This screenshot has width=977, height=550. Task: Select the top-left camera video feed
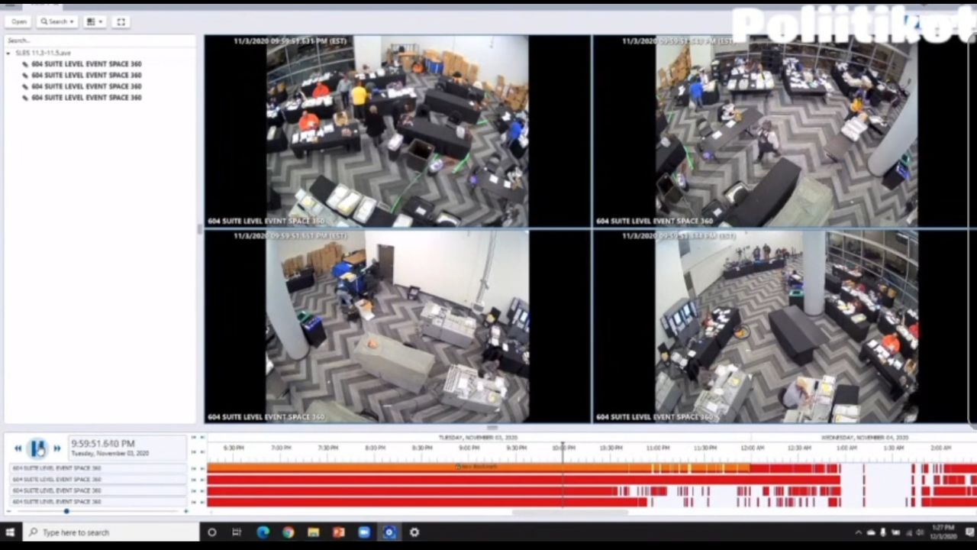397,131
